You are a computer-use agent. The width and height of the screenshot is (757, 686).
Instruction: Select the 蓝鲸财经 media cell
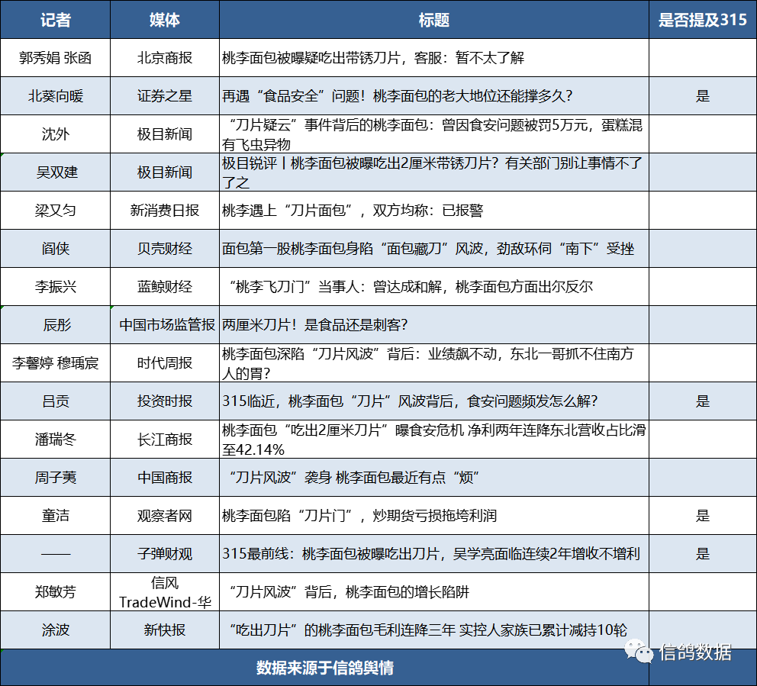pyautogui.click(x=165, y=287)
